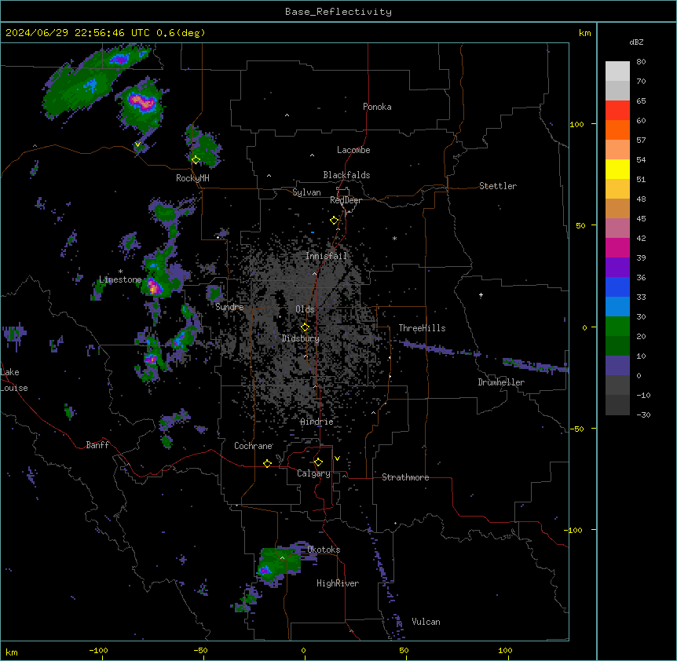Click the asterisk marker above Limestone label
Screen dimensions: 677x661
tap(120, 272)
